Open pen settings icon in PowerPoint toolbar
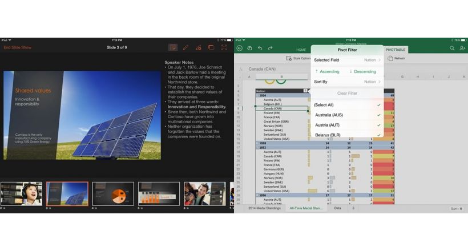Screen dimensions: 468x251 [x=198, y=47]
